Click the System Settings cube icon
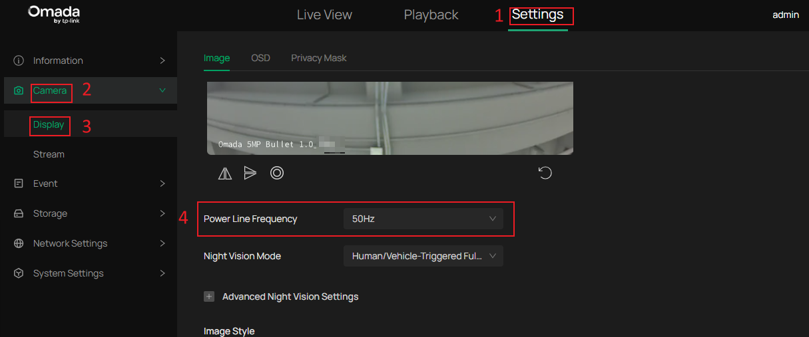This screenshot has height=337, width=809. click(19, 273)
